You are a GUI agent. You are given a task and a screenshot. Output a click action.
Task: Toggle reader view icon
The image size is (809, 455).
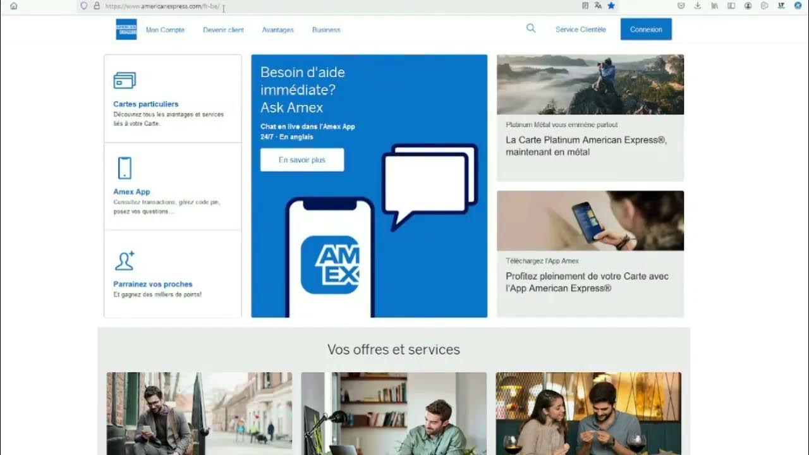[x=585, y=6]
